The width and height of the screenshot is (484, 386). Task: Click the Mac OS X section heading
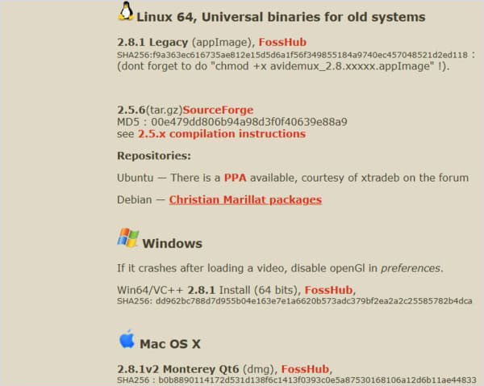[x=171, y=344]
